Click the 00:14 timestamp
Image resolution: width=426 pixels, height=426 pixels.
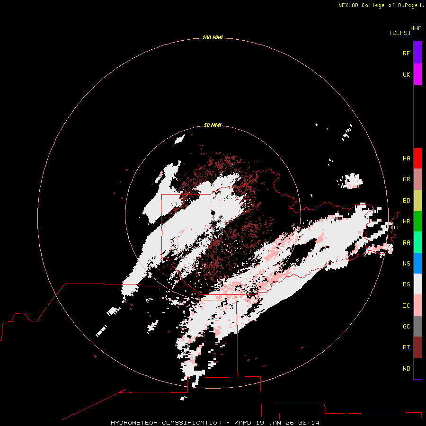tap(309, 423)
